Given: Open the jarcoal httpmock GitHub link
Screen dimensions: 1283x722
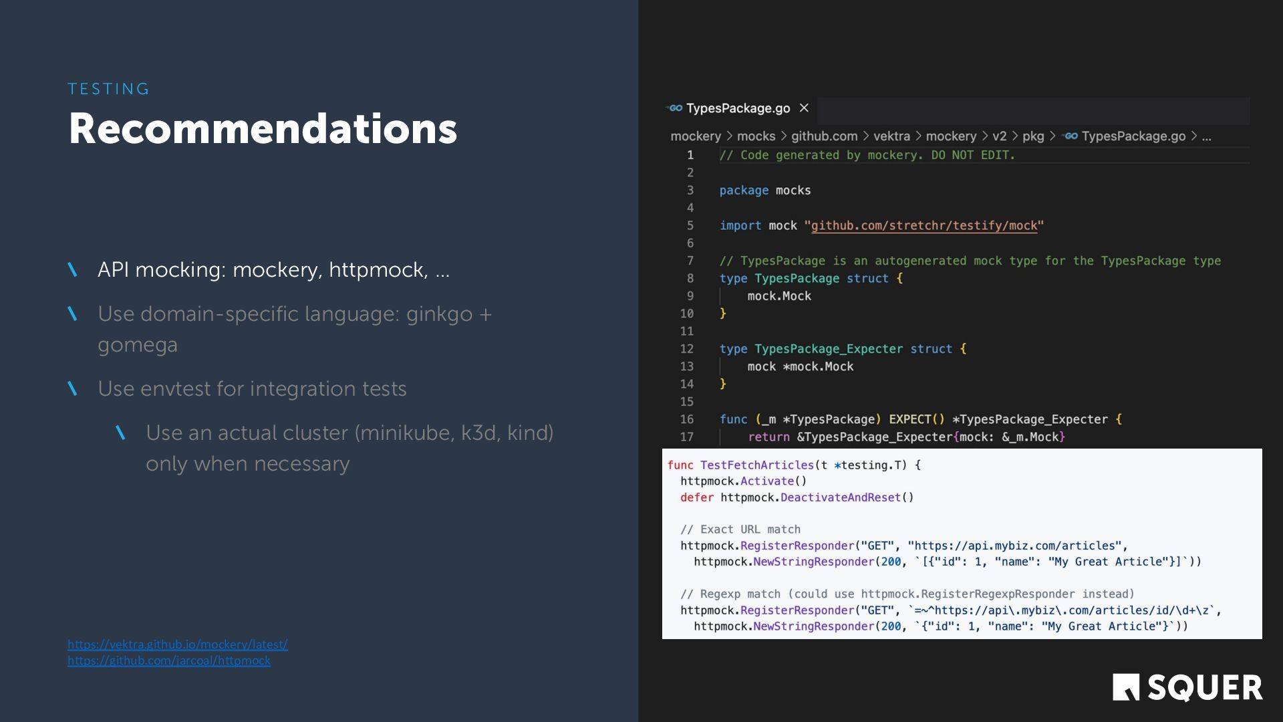Looking at the screenshot, I should 169,660.
